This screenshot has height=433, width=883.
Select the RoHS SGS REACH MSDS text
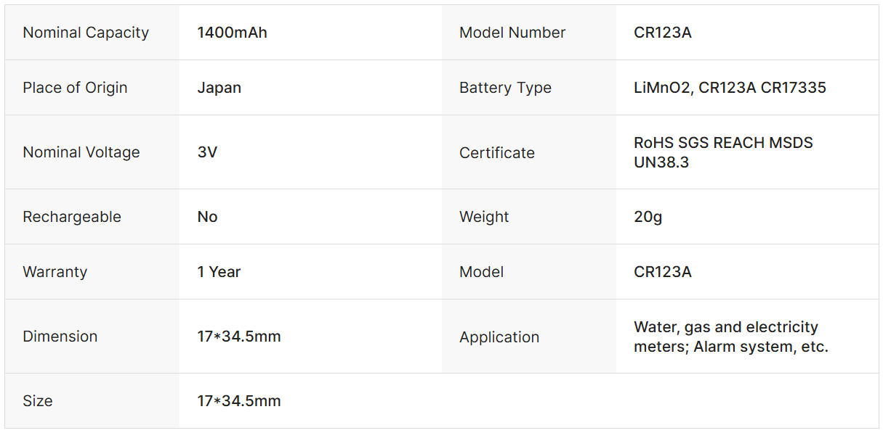(x=723, y=143)
